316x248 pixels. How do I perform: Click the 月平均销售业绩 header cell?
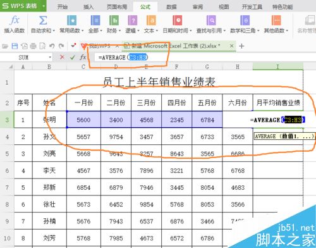tap(278, 102)
